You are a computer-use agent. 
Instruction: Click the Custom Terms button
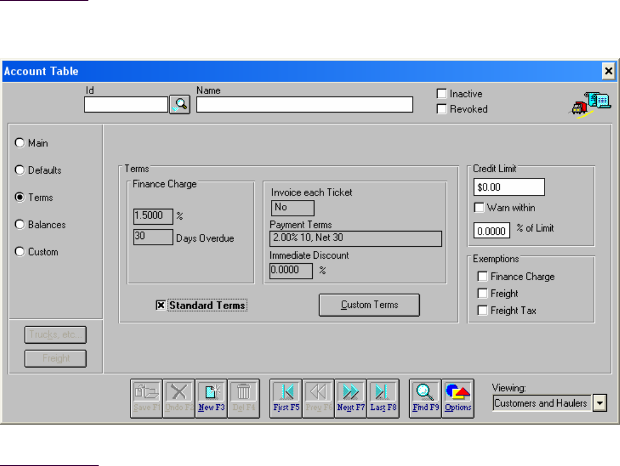point(370,305)
